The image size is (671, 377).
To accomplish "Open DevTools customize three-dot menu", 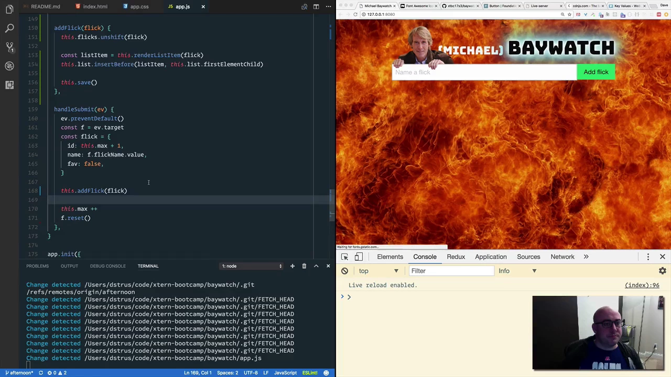I will coord(648,257).
